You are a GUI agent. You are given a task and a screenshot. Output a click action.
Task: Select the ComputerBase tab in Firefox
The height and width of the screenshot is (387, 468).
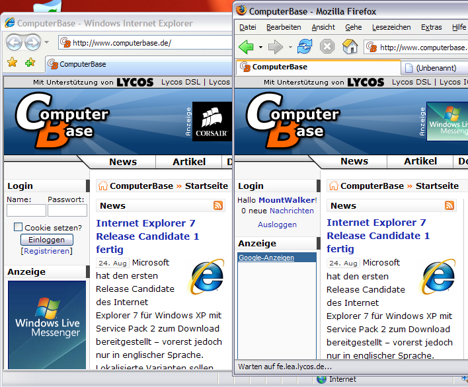coord(318,67)
